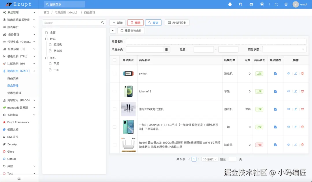
Task: Open the erupt user avatar
Action: 296,4
